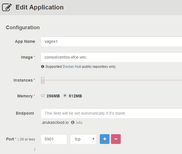Click info icon beside Docker Hub note
Image resolution: width=182 pixels, height=154 pixels.
click(x=43, y=66)
